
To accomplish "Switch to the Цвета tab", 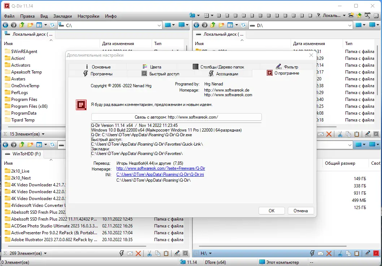I will 152,67.
